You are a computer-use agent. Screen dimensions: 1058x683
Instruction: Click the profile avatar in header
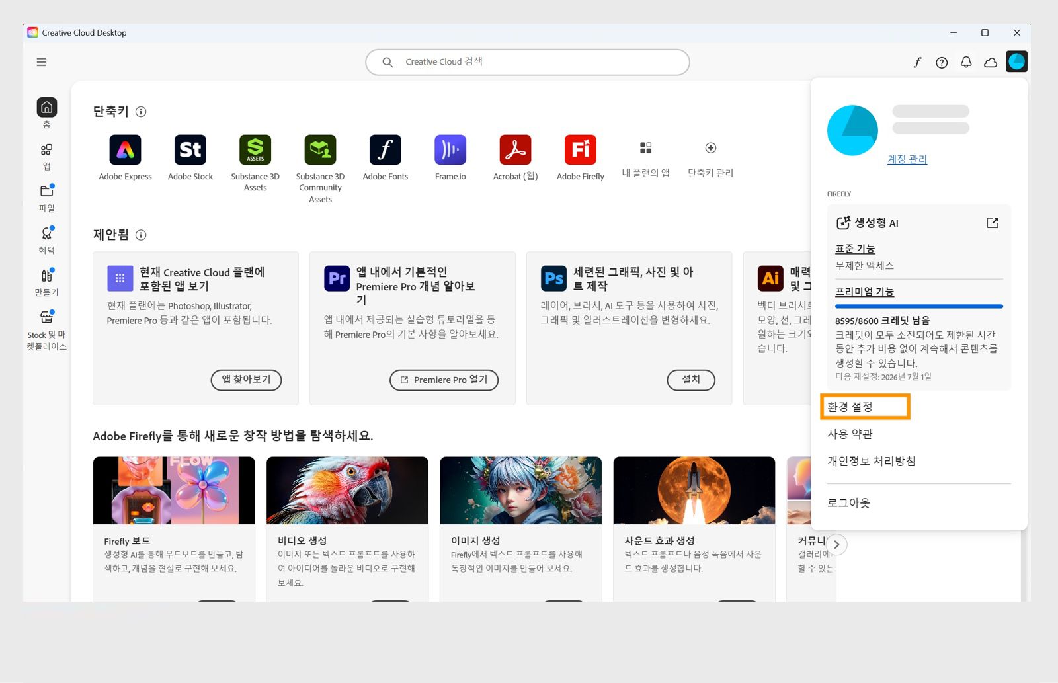[1016, 61]
